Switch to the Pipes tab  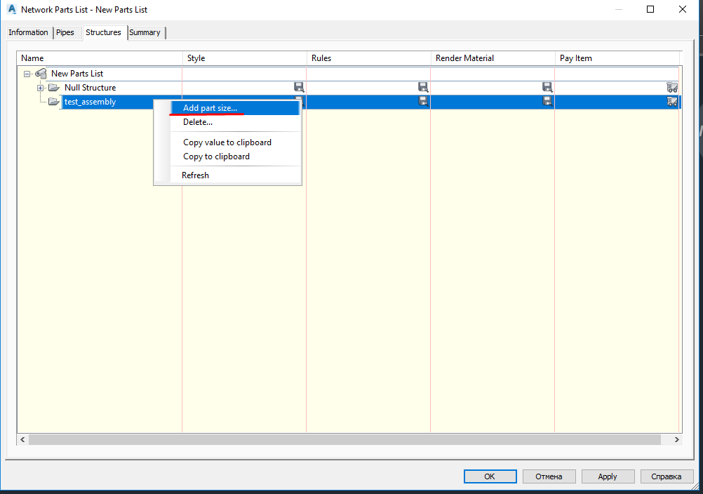[67, 32]
